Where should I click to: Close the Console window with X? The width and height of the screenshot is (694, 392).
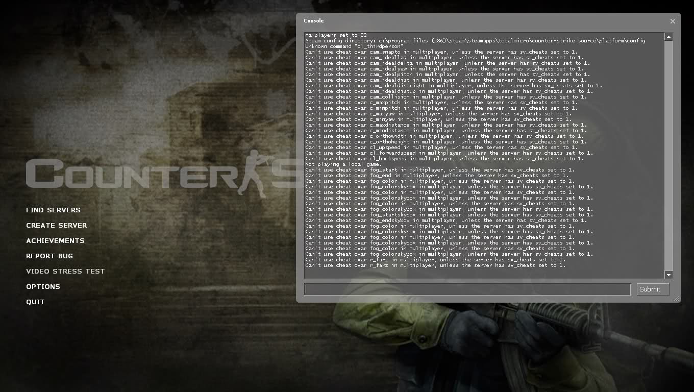tap(673, 21)
